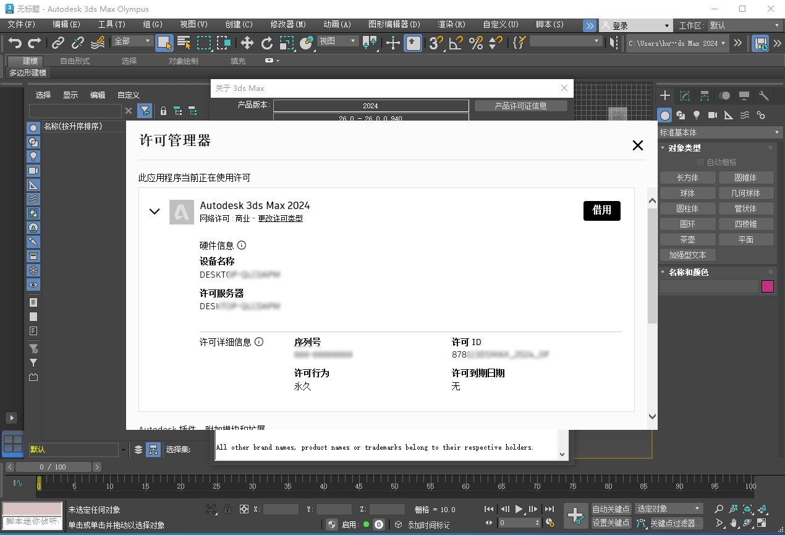This screenshot has width=785, height=535.
Task: Switch to 自由形式 ribbon tab
Action: 75,61
